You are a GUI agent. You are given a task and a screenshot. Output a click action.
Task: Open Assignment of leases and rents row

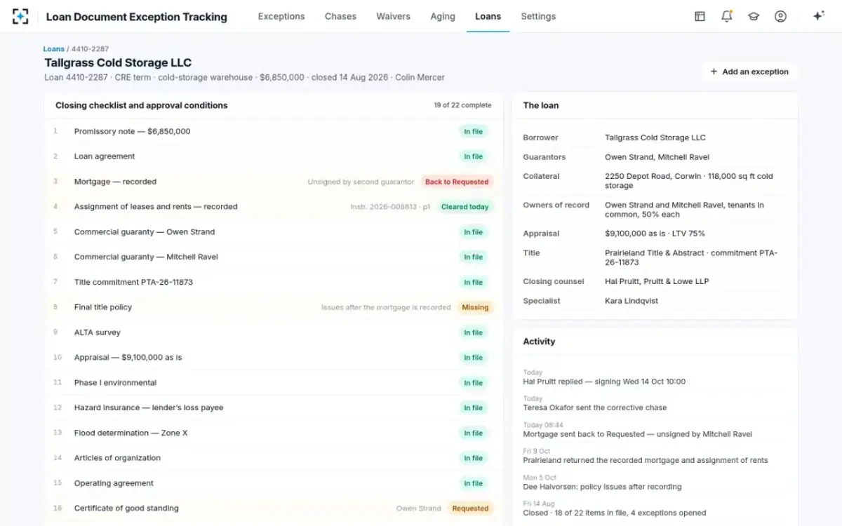(274, 207)
